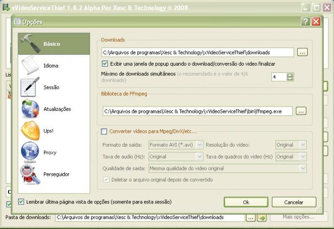Open downloads folder via green arrow icon
This screenshot has height=229, width=334.
click(262, 218)
